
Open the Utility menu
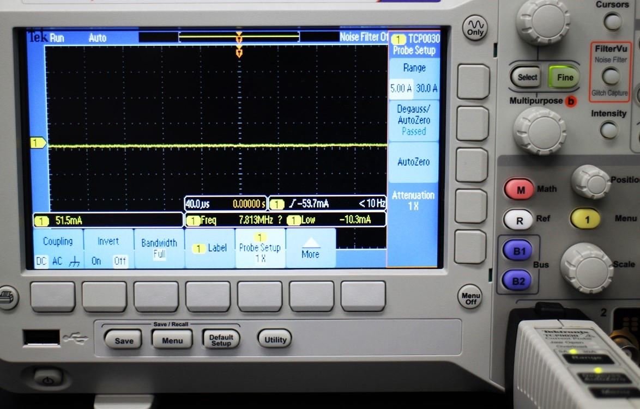275,340
